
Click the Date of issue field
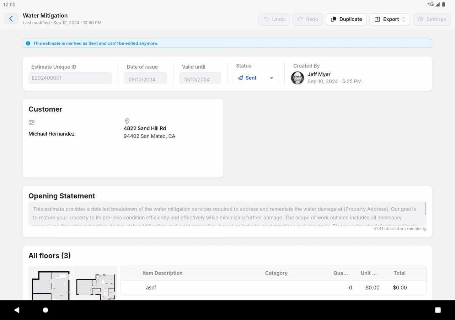145,78
